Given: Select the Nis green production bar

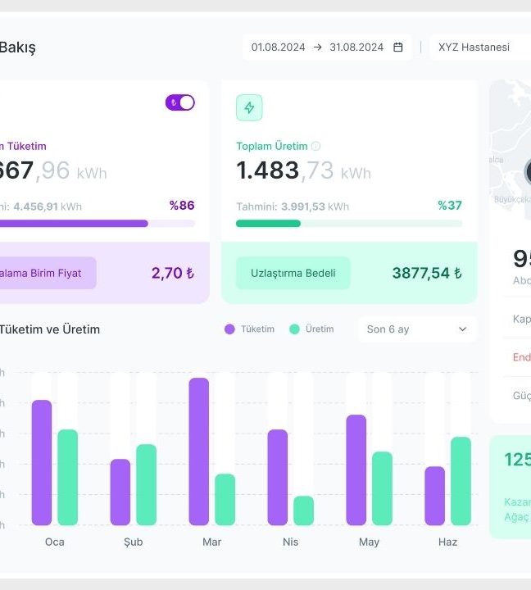Looking at the screenshot, I should (x=304, y=511).
